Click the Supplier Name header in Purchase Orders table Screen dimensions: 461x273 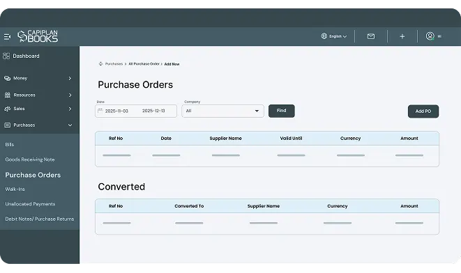pyautogui.click(x=225, y=139)
